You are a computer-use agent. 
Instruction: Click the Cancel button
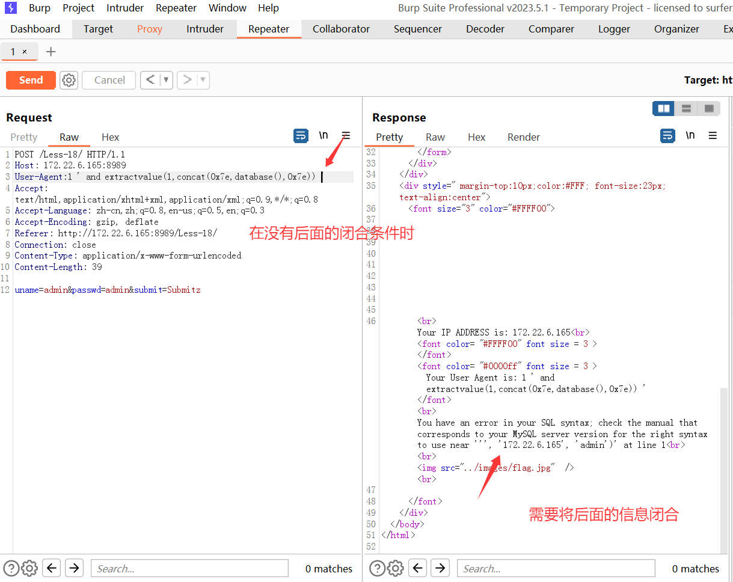coord(109,80)
